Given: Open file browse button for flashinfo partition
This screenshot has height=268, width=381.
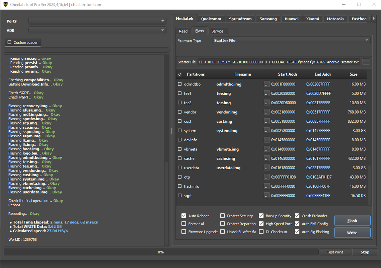Looking at the screenshot, I should pyautogui.click(x=266, y=186).
